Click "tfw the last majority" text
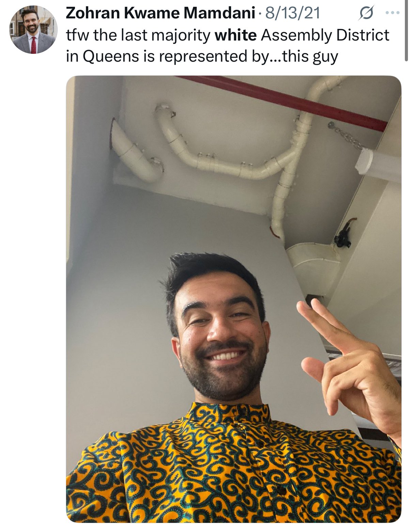Image resolution: width=411 pixels, height=530 pixels. (138, 35)
